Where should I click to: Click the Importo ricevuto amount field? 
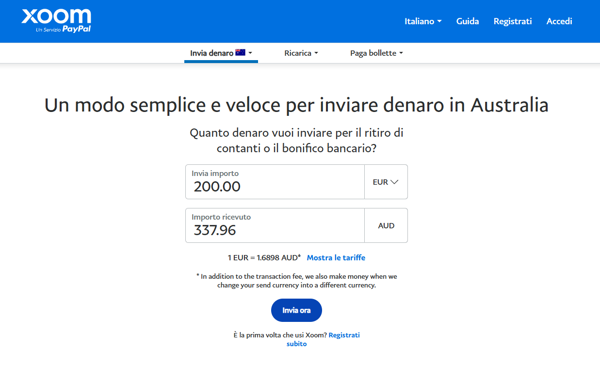[275, 230]
